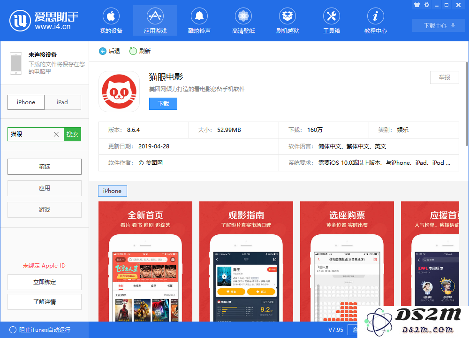Select the iPhone screenshots tab
This screenshot has width=469, height=338.
point(113,191)
